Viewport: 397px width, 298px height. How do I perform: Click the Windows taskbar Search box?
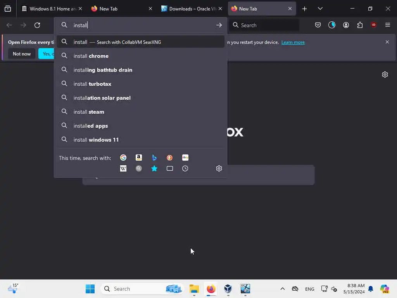pyautogui.click(x=142, y=289)
